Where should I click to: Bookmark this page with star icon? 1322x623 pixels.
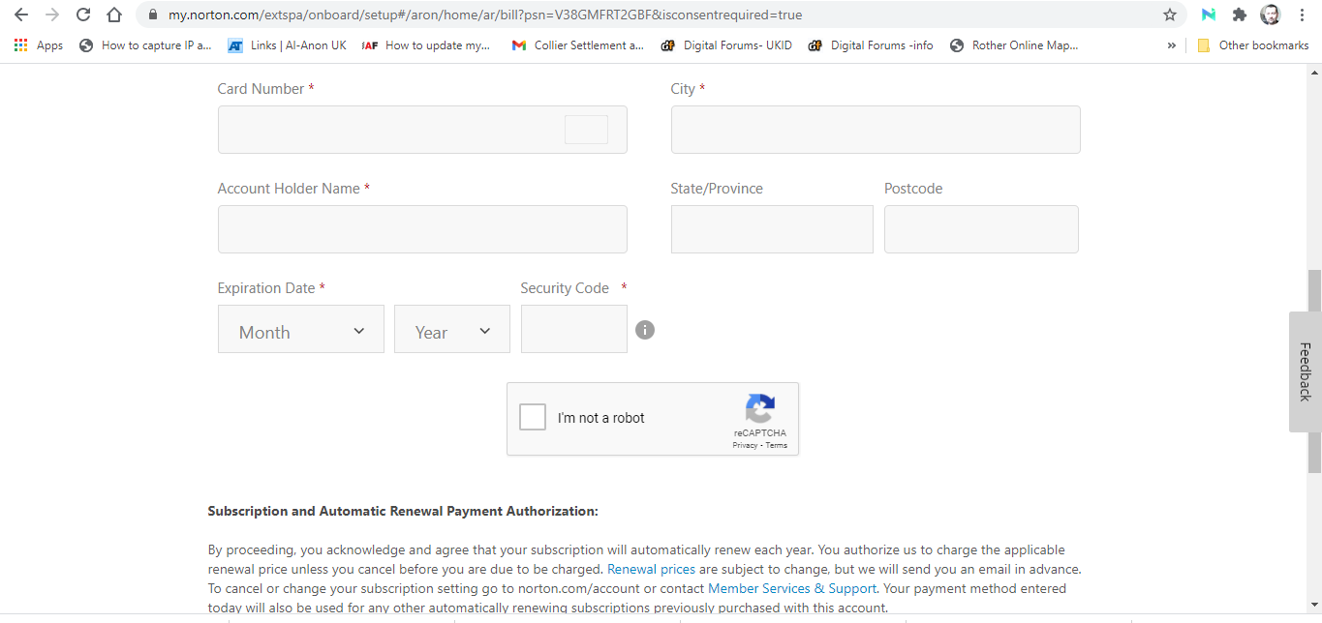[x=1170, y=15]
